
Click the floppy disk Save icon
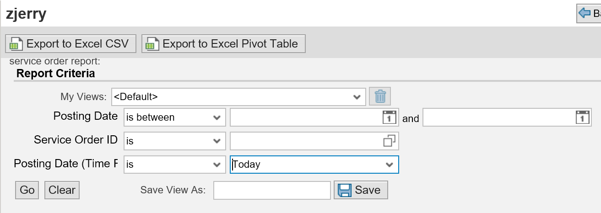(x=344, y=190)
